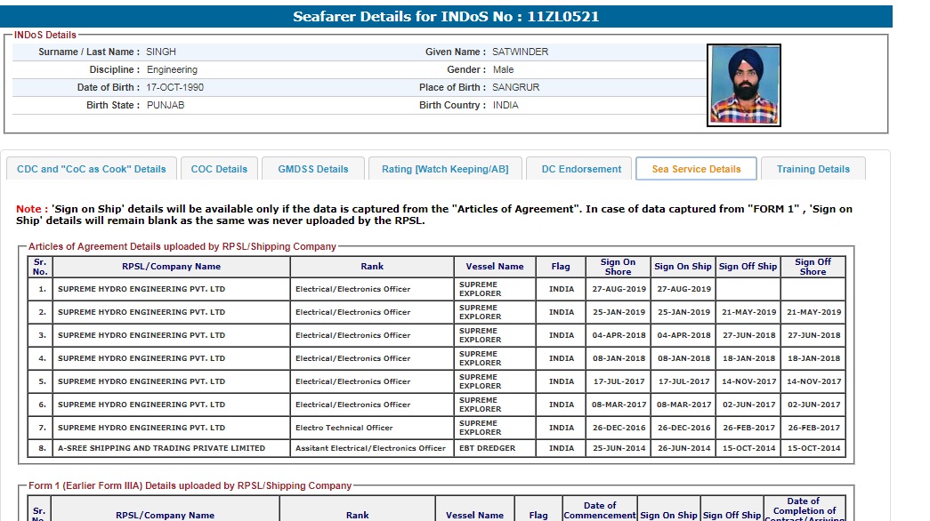Select the A-SREE SHIPPING AND TRADING company cell

click(x=161, y=449)
